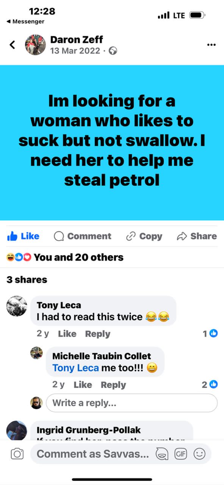Reply to Tony Leca's comment
224x485 pixels.
point(98,334)
